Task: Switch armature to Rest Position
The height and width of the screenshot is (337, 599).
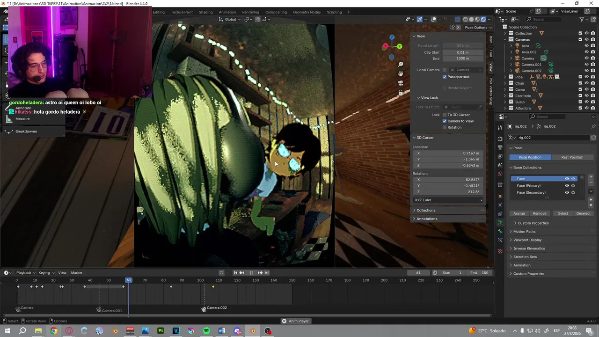Action: [572, 157]
